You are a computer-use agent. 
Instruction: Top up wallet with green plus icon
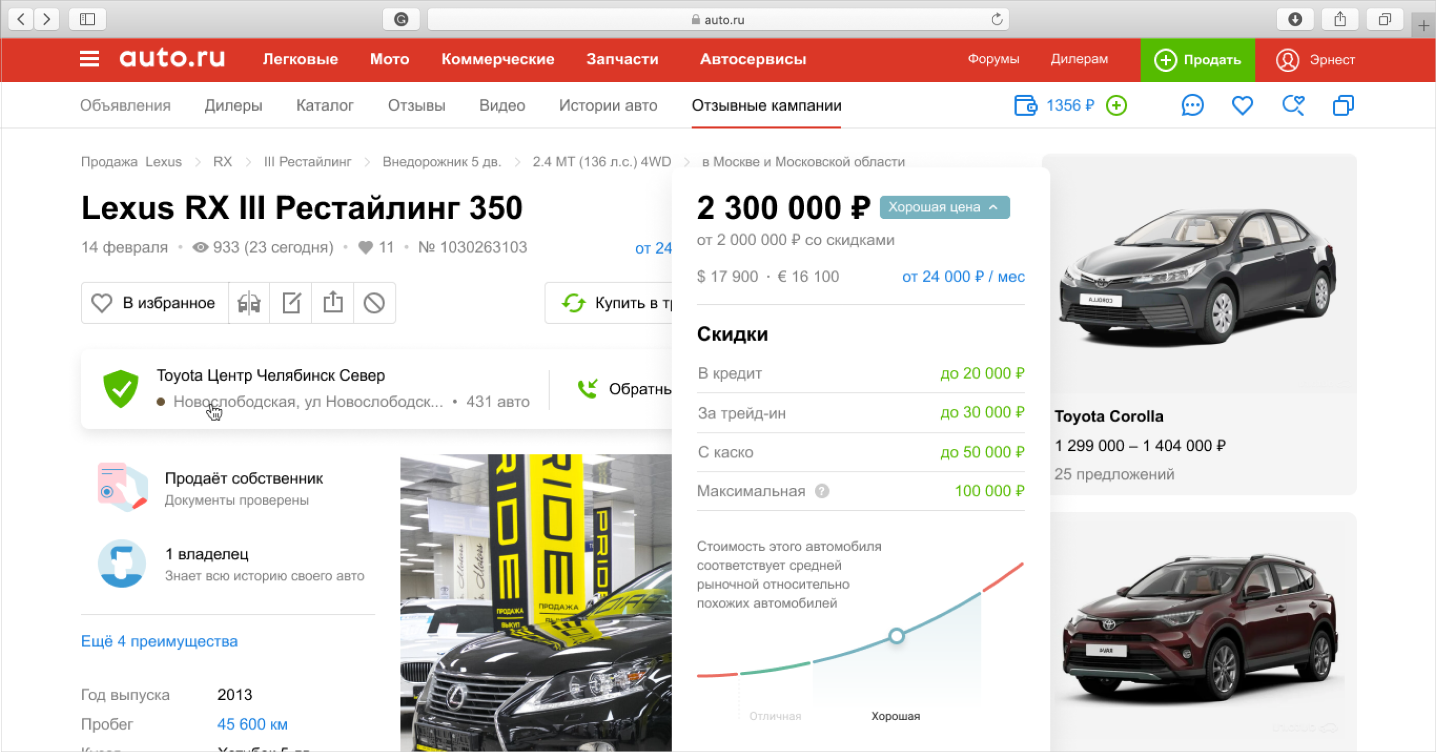click(1116, 105)
